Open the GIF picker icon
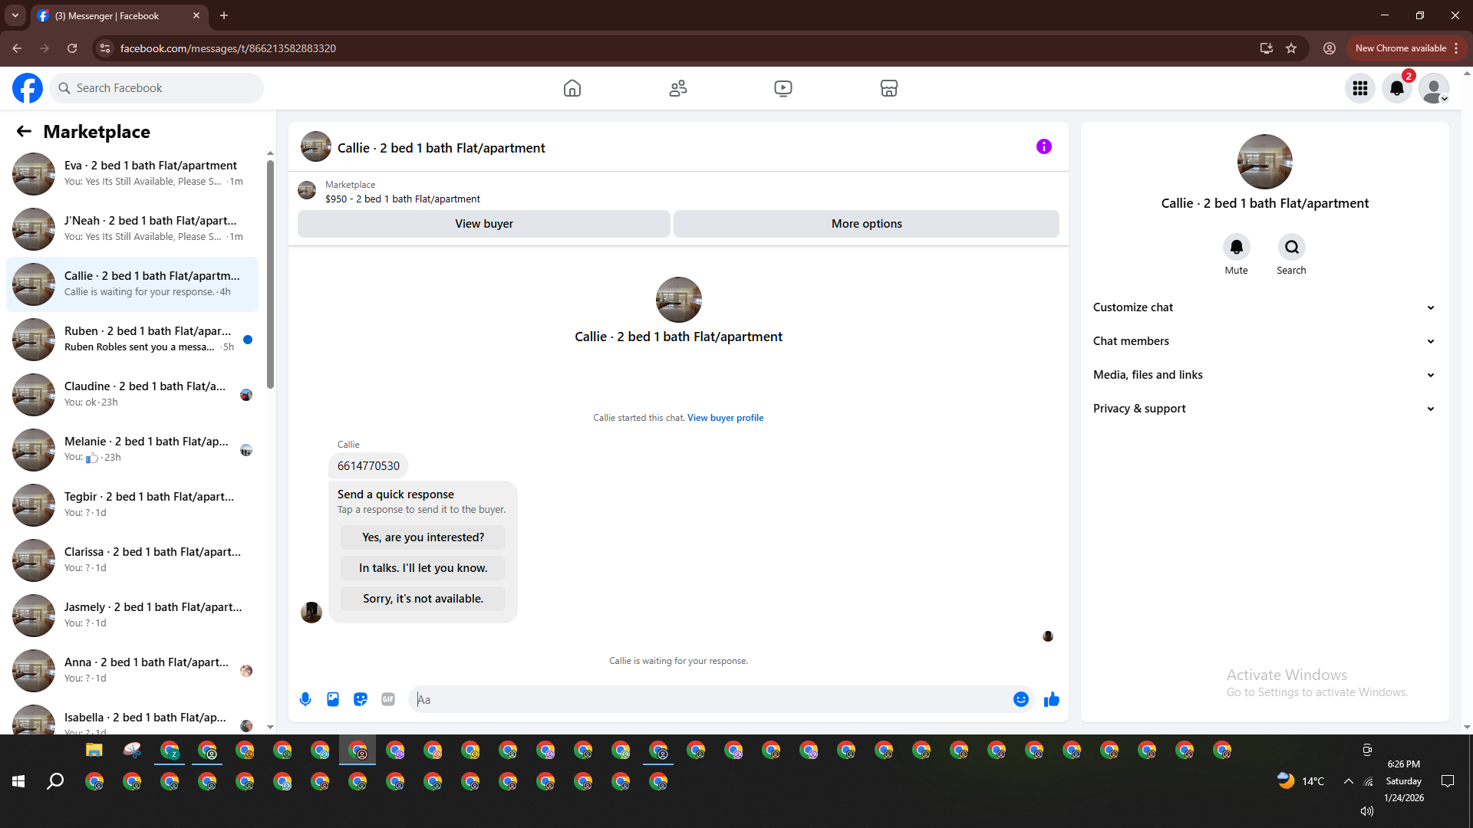This screenshot has height=828, width=1473. tap(388, 699)
